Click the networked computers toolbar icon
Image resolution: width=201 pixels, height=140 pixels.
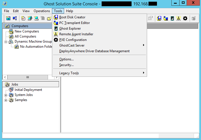(x=15, y=18)
